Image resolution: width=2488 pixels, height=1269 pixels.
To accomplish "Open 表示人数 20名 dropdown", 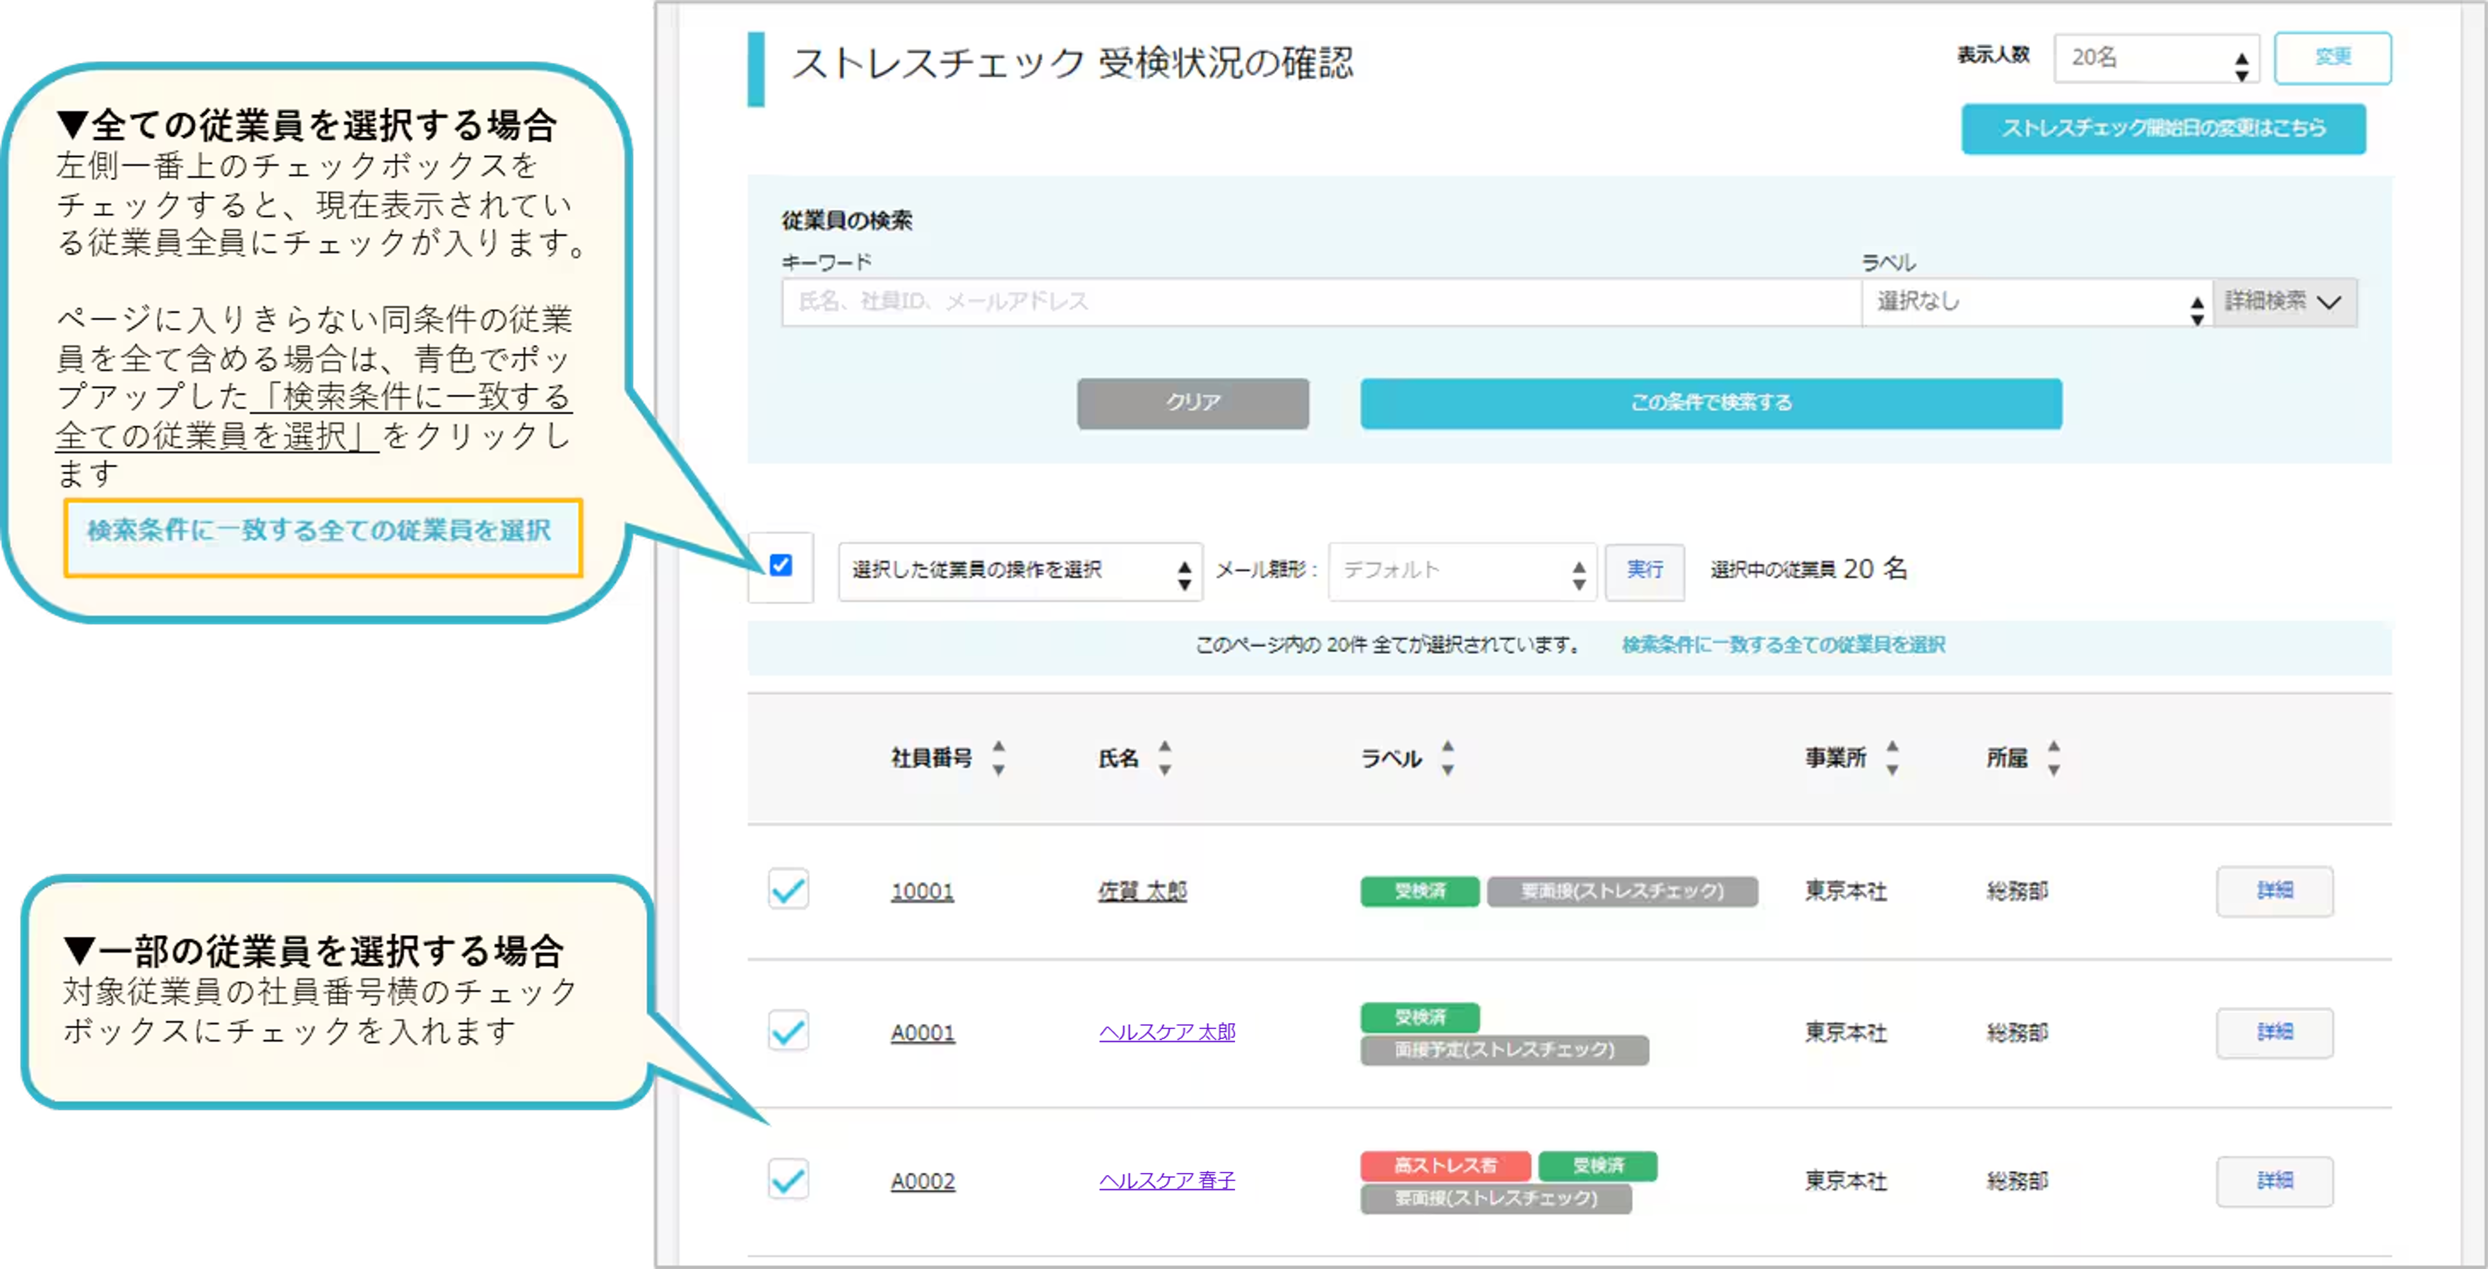I will point(2156,59).
